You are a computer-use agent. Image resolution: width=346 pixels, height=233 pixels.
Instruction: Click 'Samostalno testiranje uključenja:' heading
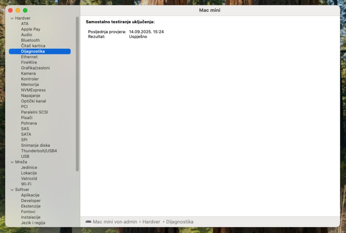[120, 22]
